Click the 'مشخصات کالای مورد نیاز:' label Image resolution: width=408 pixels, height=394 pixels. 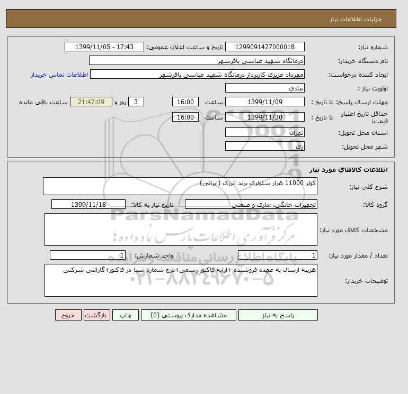pyautogui.click(x=354, y=230)
